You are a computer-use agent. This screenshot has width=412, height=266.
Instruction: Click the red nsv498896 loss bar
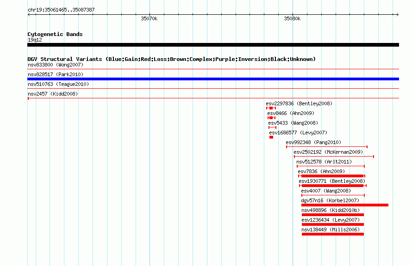click(333, 215)
